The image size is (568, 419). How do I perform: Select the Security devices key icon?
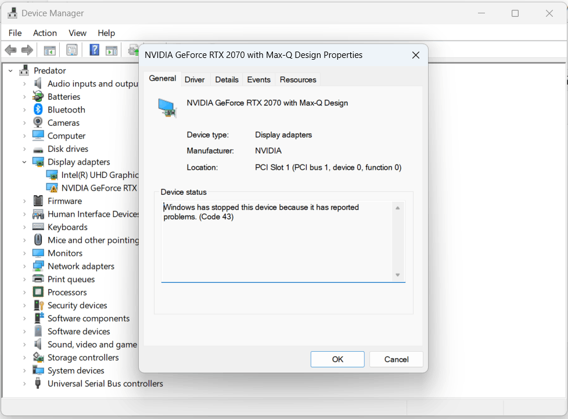pos(38,305)
